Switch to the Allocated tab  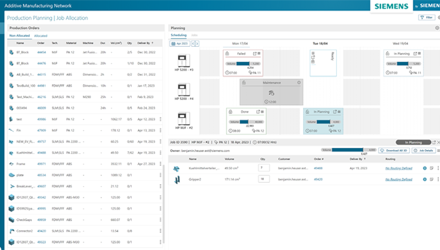[41, 35]
